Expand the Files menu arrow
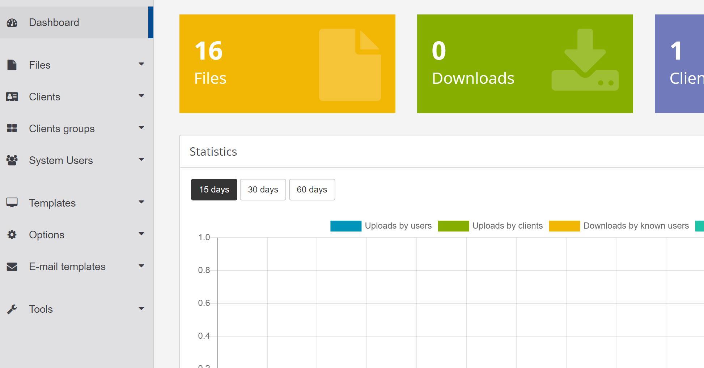 point(141,64)
